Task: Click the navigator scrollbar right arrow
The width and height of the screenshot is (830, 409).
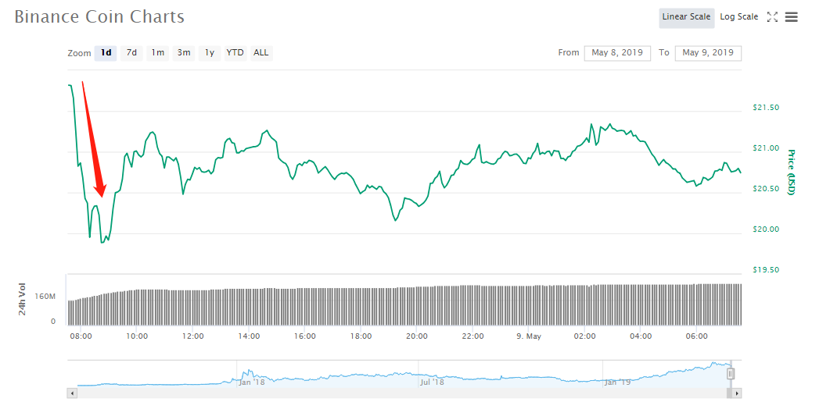Action: click(737, 393)
